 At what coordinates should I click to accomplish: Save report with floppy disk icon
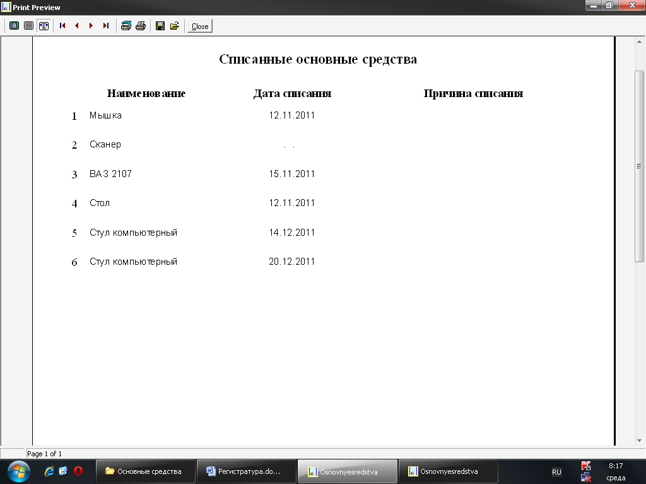pos(160,26)
